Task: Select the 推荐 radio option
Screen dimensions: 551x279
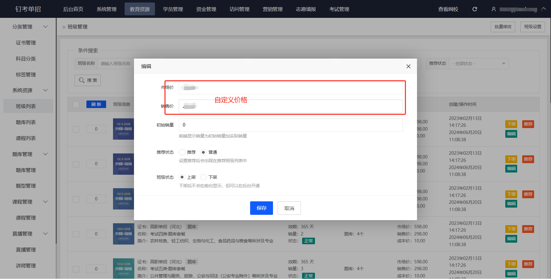Action: 182,152
